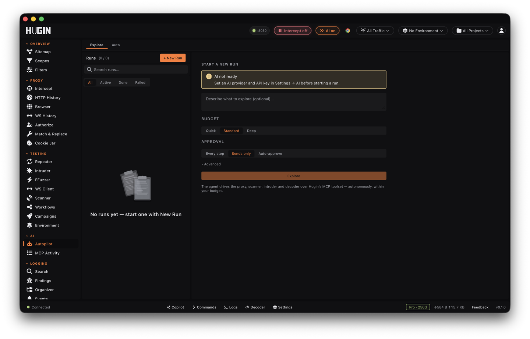Screen dimensions: 530x339
Task: Select the Deep budget option
Action: coord(251,131)
